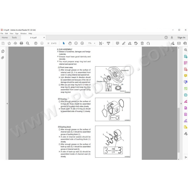Click the Save file icon
The width and height of the screenshot is (188, 188).
click(x=3, y=43)
